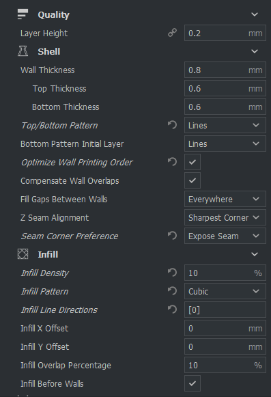Click the Infill Overlap Percentage field
271x397 pixels.
point(225,365)
